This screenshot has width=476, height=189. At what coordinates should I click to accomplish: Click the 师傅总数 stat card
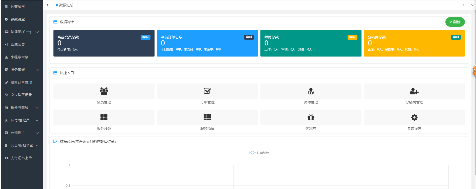[311, 43]
